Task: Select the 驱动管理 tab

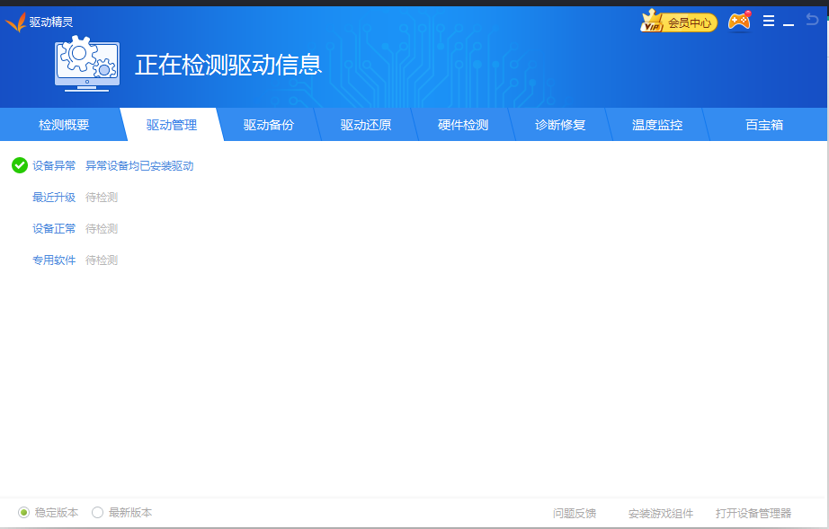Action: [172, 125]
